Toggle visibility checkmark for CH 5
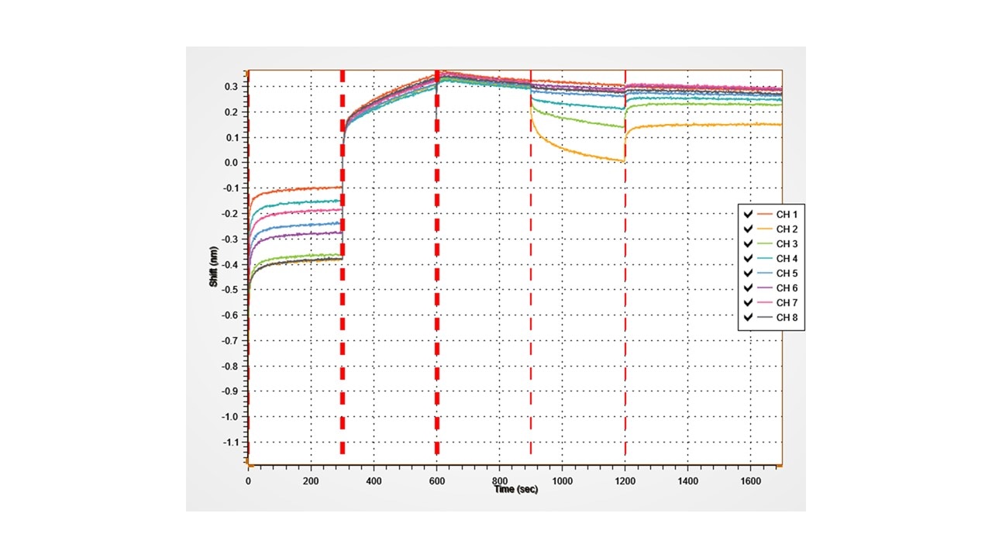The width and height of the screenshot is (992, 558). (x=748, y=274)
